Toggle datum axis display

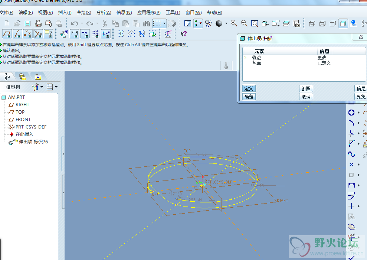click(17, 34)
